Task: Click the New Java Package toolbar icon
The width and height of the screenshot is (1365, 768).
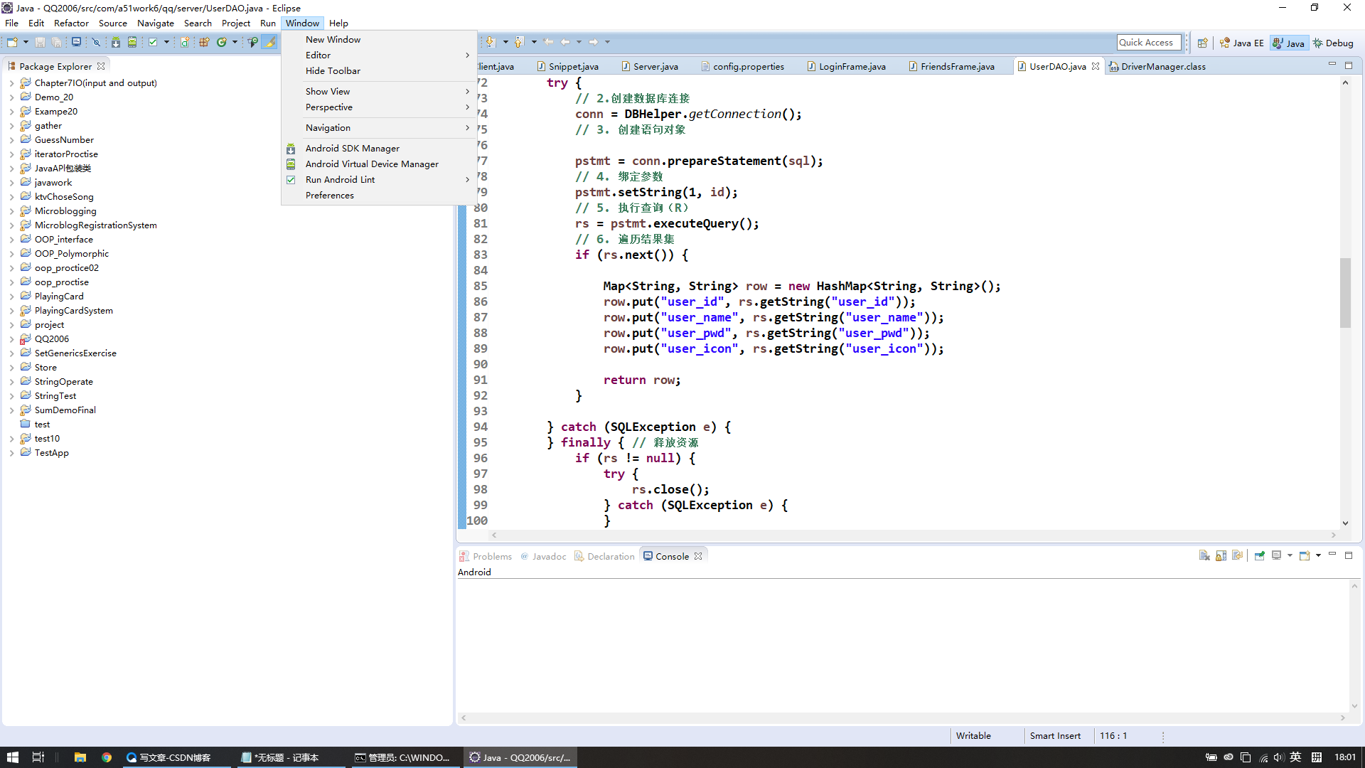Action: 204,43
